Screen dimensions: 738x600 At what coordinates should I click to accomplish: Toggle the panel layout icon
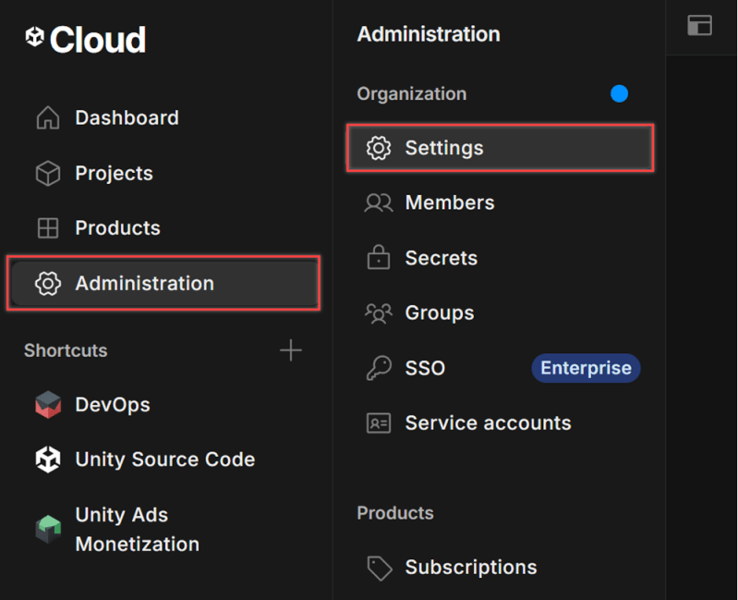click(699, 26)
